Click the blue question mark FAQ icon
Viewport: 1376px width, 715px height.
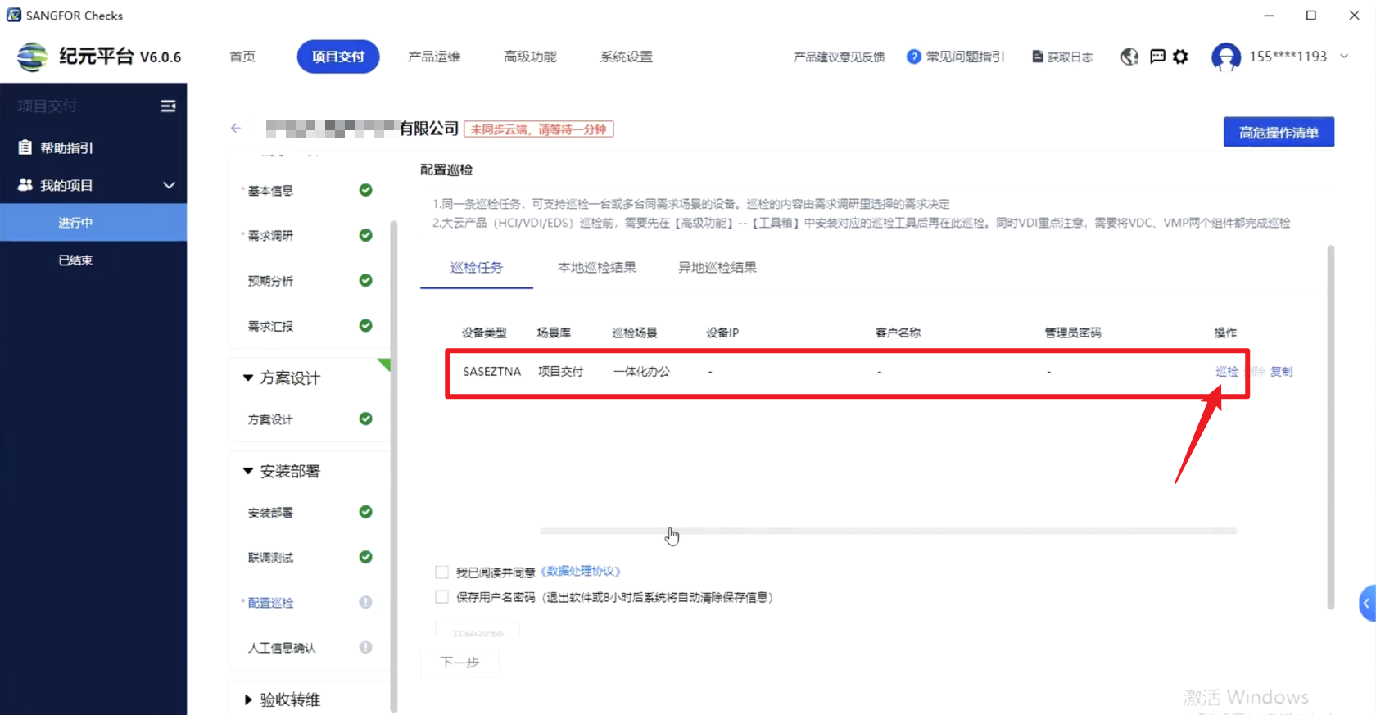[x=913, y=57]
